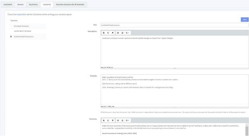
Task: Switch to the Key Drivers tab
Action: click(33, 5)
